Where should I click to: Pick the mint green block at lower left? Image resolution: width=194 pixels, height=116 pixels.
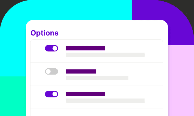click(x=12, y=97)
